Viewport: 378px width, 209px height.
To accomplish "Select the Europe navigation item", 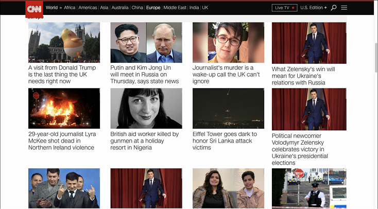I will [x=153, y=8].
